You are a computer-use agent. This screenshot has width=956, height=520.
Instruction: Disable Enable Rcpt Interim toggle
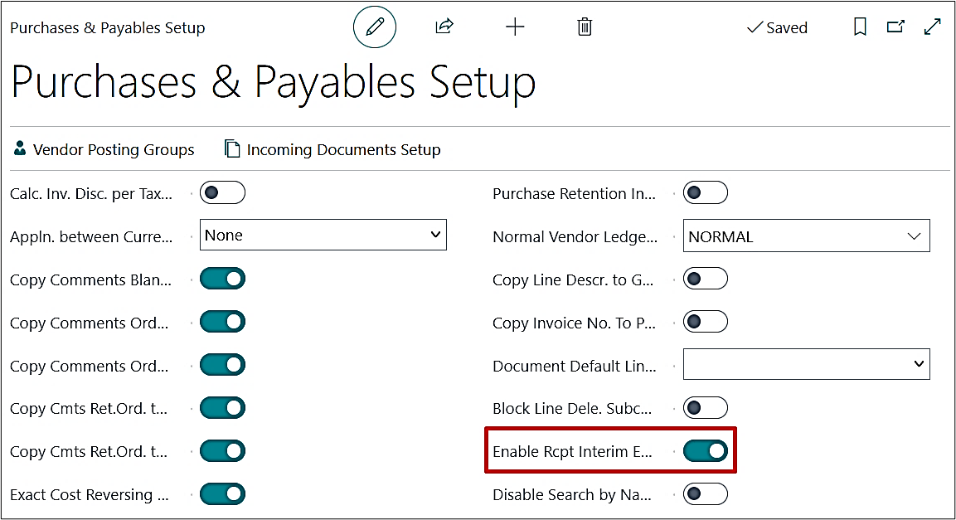[705, 451]
